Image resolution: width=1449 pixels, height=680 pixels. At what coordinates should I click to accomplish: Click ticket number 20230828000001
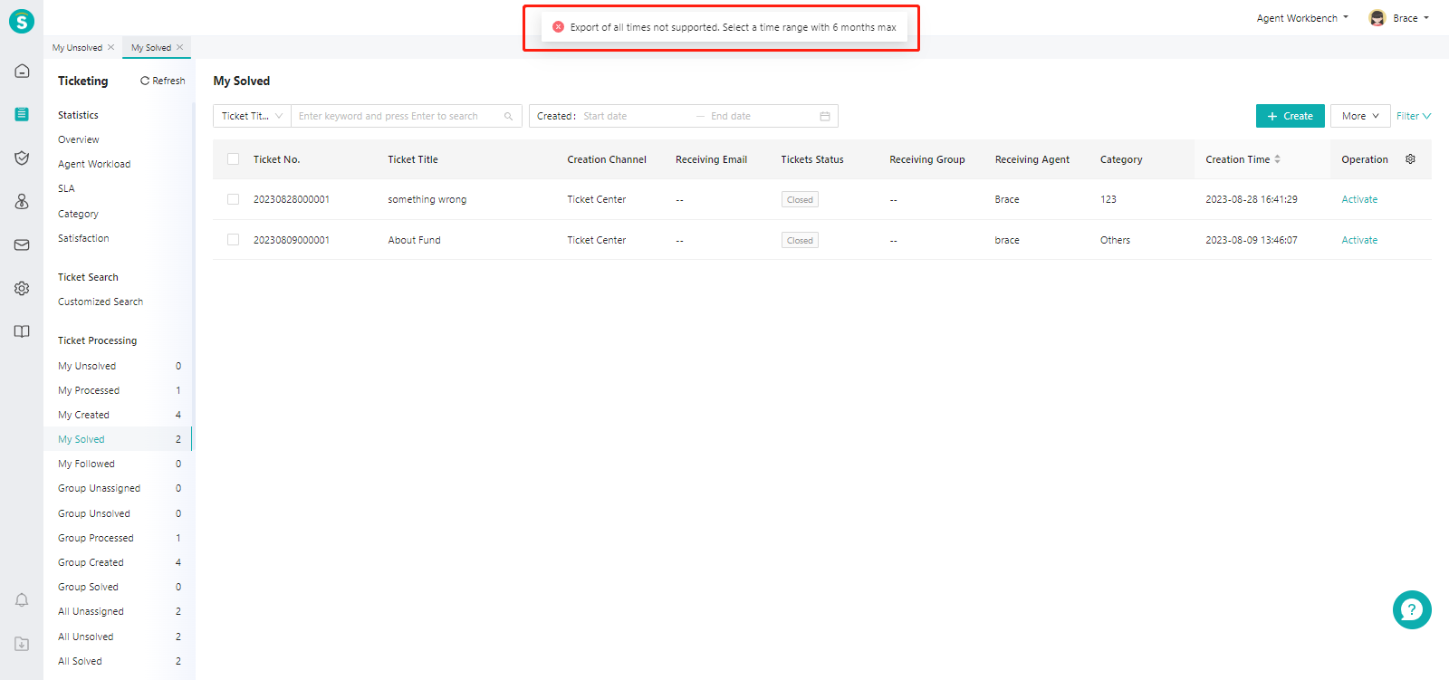coord(292,199)
